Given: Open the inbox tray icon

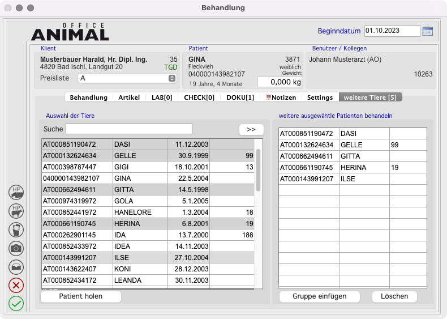Looking at the screenshot, I should 16,266.
